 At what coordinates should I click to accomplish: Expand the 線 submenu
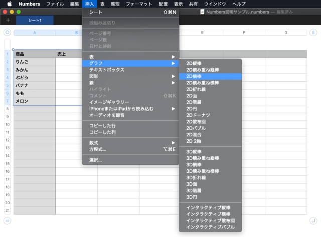(130, 83)
